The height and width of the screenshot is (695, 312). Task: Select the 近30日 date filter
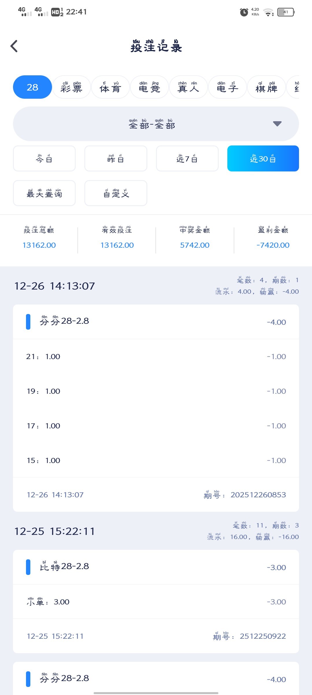point(263,158)
